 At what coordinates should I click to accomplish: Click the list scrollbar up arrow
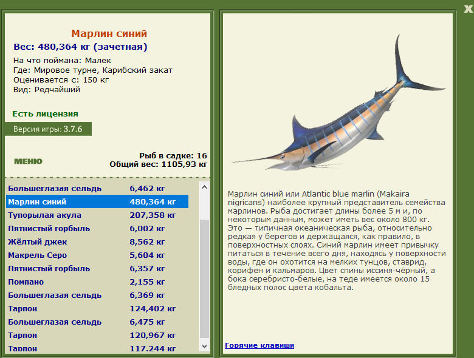tap(205, 187)
